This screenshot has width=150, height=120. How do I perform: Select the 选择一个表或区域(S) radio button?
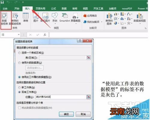click(19, 53)
